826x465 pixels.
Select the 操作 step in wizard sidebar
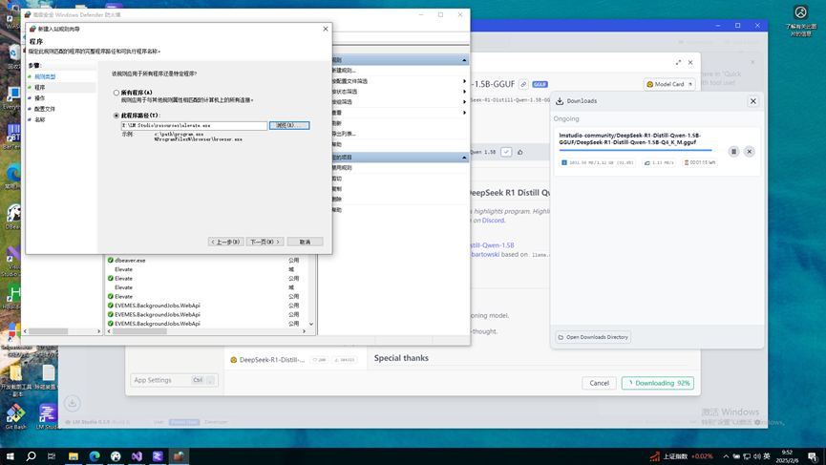coord(39,98)
